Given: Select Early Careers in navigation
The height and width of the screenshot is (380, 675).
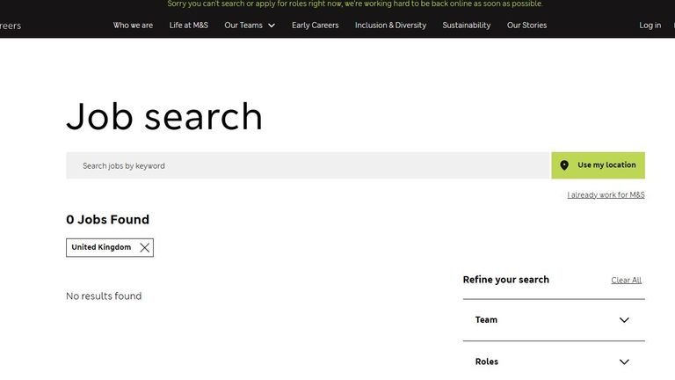Looking at the screenshot, I should pos(315,26).
